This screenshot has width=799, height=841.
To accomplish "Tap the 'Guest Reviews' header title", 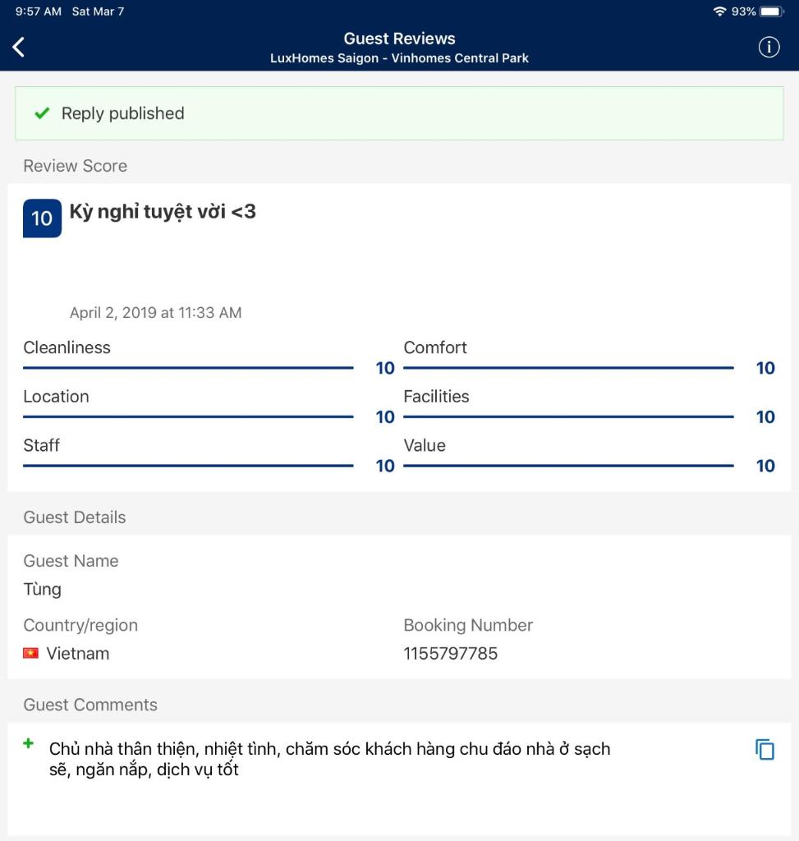I will 399,39.
